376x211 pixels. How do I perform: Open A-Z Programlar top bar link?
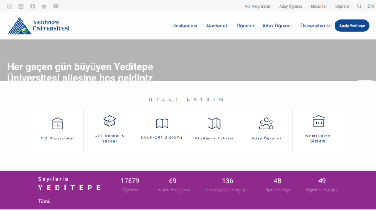pyautogui.click(x=257, y=6)
